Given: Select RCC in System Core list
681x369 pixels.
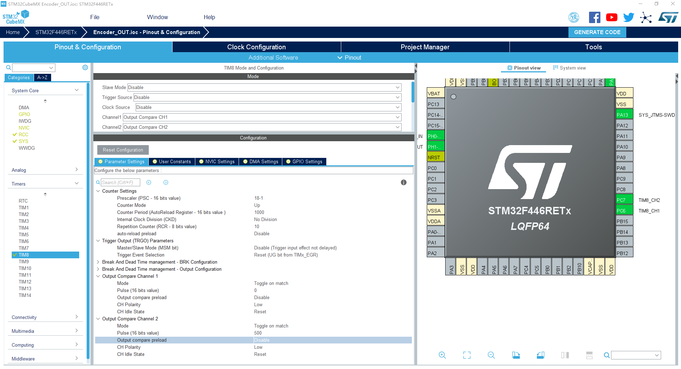Looking at the screenshot, I should pyautogui.click(x=23, y=134).
